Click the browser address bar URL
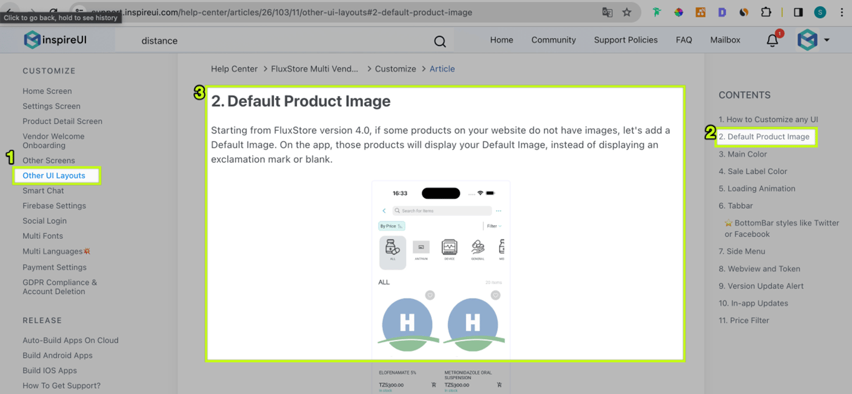Image resolution: width=852 pixels, height=394 pixels. (281, 12)
